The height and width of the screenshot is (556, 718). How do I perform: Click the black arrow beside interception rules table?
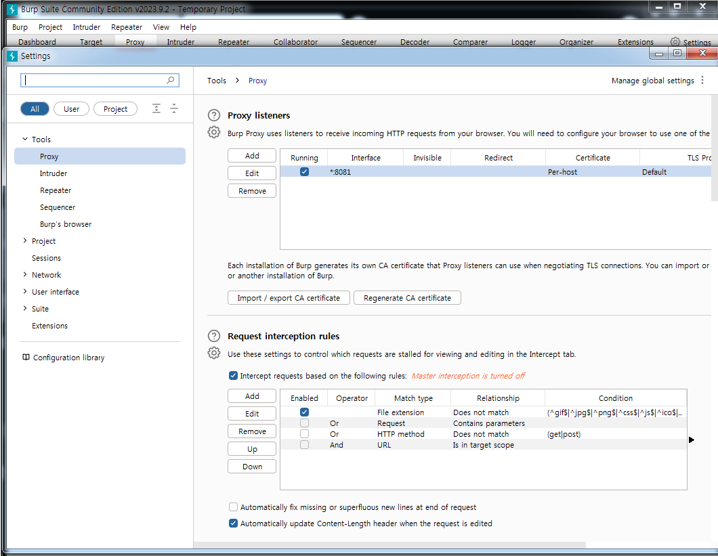pos(692,440)
